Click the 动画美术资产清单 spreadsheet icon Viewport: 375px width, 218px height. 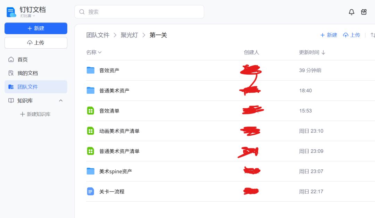tap(90, 131)
